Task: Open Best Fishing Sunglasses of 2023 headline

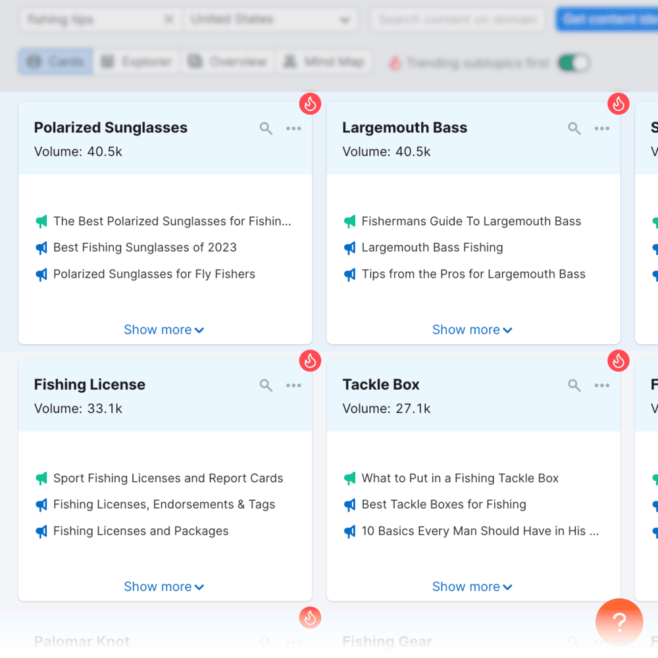Action: (145, 247)
